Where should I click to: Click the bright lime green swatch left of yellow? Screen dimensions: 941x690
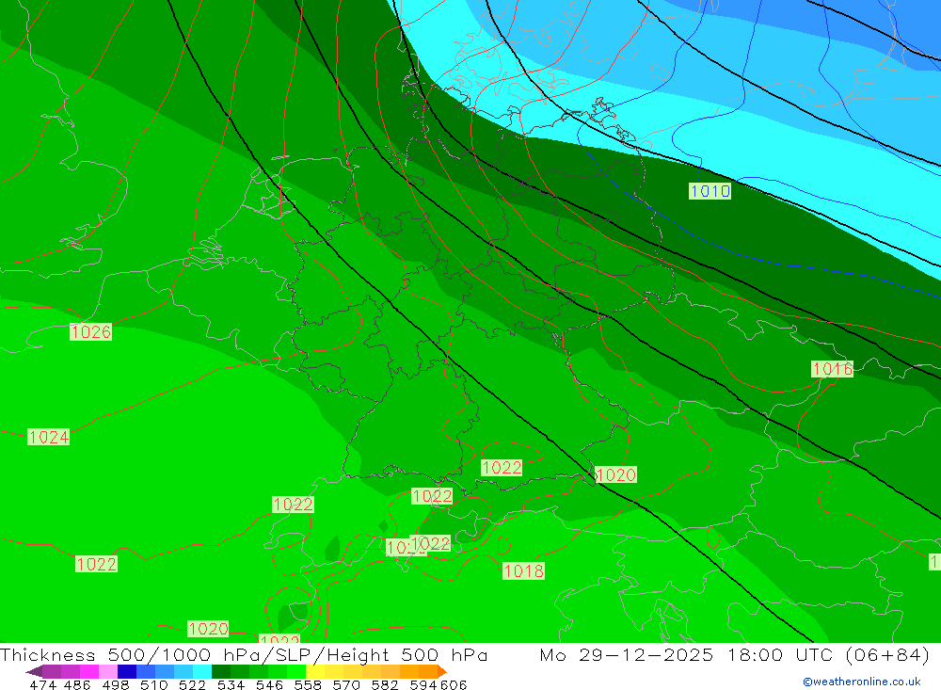[296, 671]
